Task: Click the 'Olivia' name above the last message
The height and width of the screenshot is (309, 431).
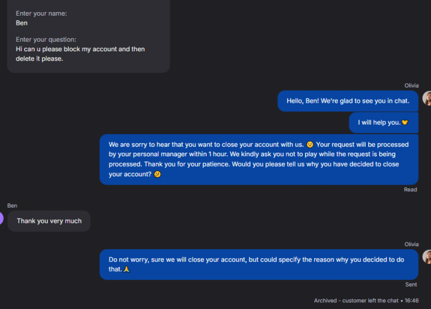Action: click(411, 244)
